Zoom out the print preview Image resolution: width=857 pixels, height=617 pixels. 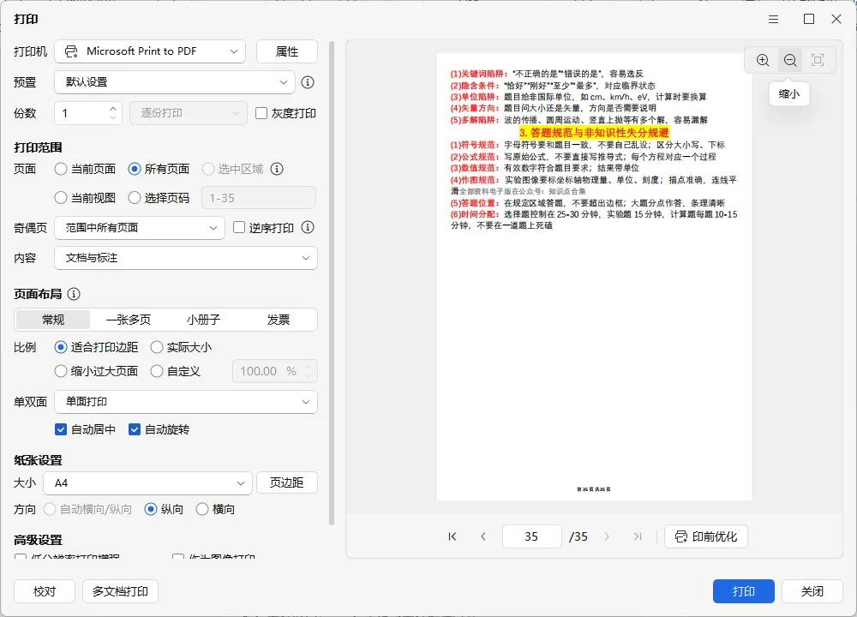pyautogui.click(x=790, y=60)
